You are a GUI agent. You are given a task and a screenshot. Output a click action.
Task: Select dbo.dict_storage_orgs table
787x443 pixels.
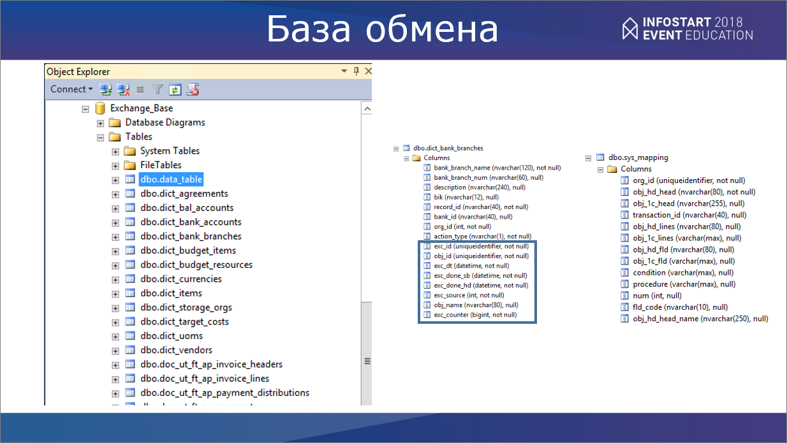click(x=186, y=308)
